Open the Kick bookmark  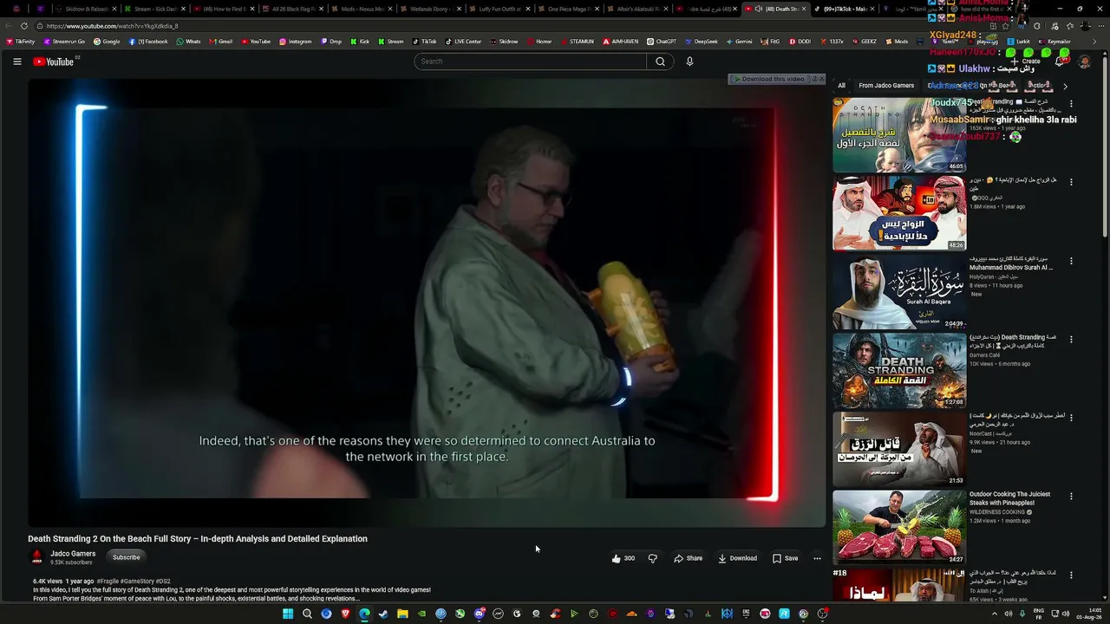coord(360,42)
